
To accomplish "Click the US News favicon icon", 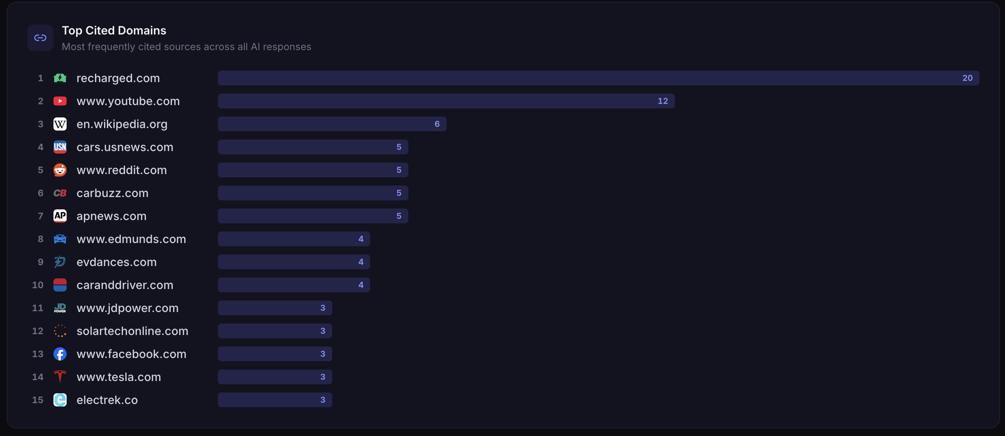I will tap(60, 147).
